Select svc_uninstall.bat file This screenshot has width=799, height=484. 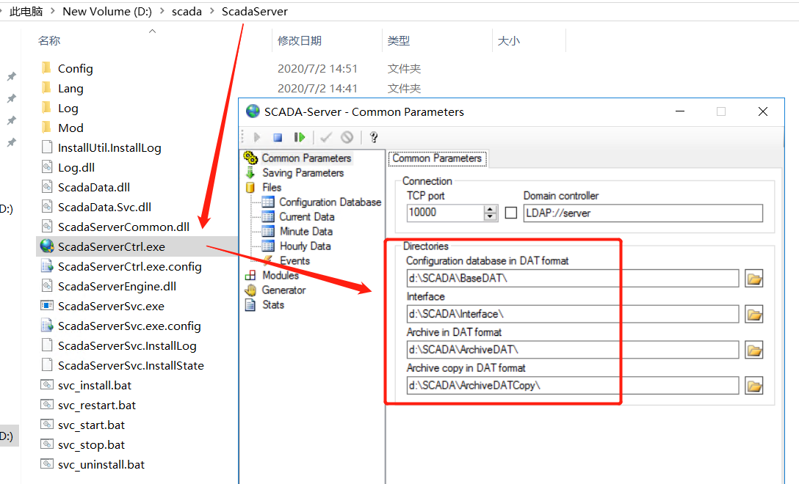click(x=101, y=465)
